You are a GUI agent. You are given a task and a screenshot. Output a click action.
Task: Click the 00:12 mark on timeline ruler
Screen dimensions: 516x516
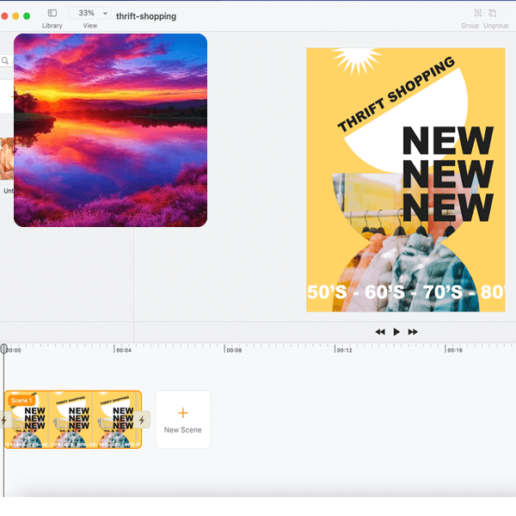pyautogui.click(x=336, y=349)
